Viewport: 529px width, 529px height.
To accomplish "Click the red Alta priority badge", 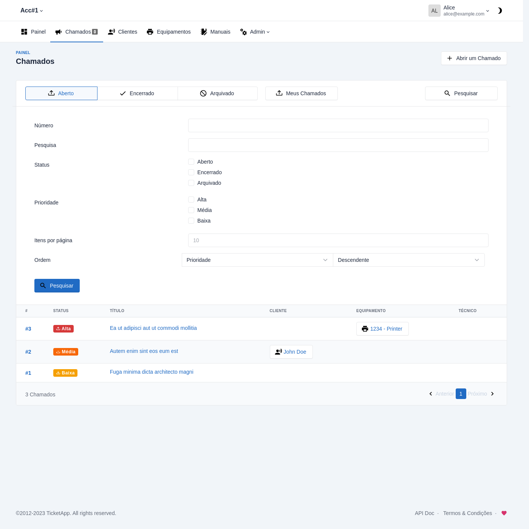I will tap(63, 329).
